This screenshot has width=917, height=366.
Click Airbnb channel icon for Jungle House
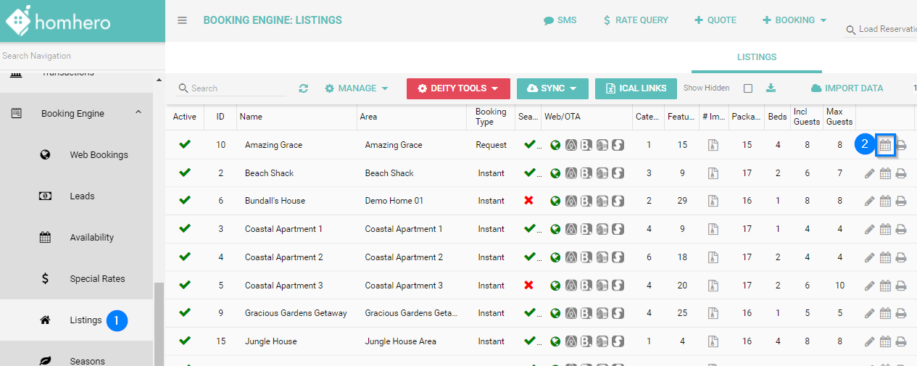point(571,341)
